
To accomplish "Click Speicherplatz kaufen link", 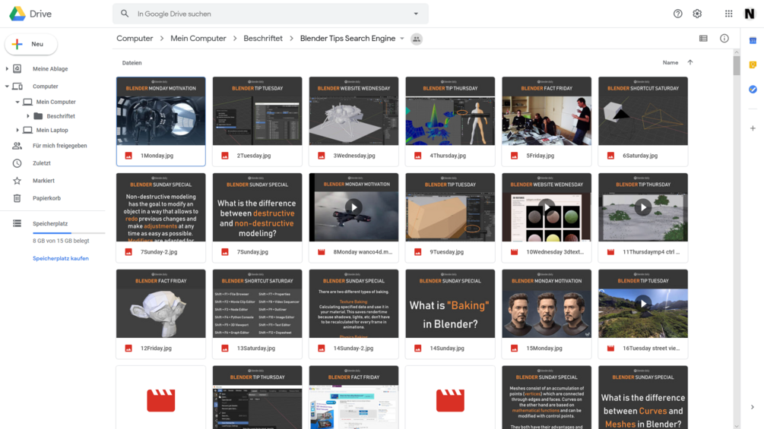I will click(x=60, y=258).
